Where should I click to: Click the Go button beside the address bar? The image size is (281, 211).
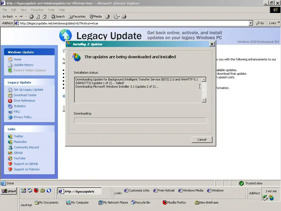tap(260, 23)
